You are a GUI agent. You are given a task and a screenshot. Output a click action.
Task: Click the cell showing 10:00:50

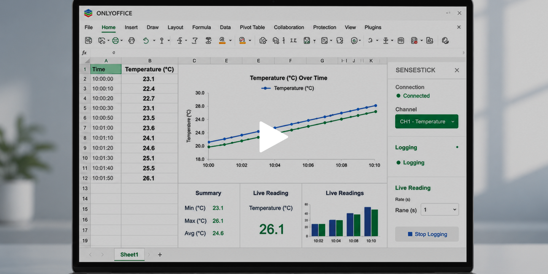coord(106,118)
